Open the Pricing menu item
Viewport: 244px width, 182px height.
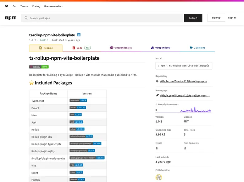pyautogui.click(x=36, y=6)
